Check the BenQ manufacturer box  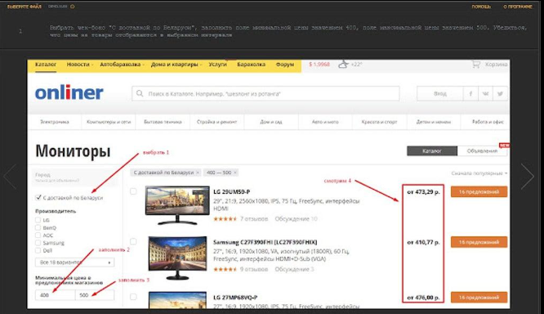38,227
